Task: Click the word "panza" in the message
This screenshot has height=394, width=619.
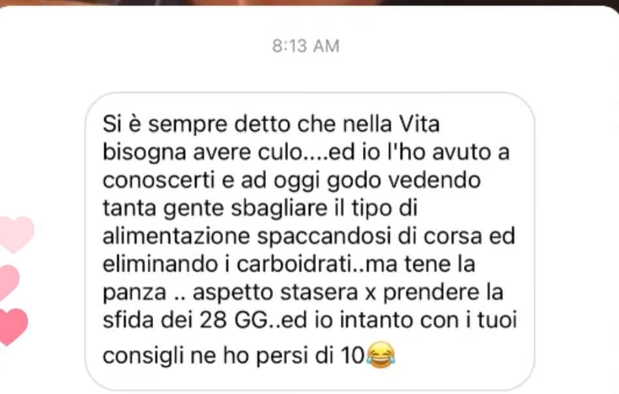Action: [x=134, y=293]
